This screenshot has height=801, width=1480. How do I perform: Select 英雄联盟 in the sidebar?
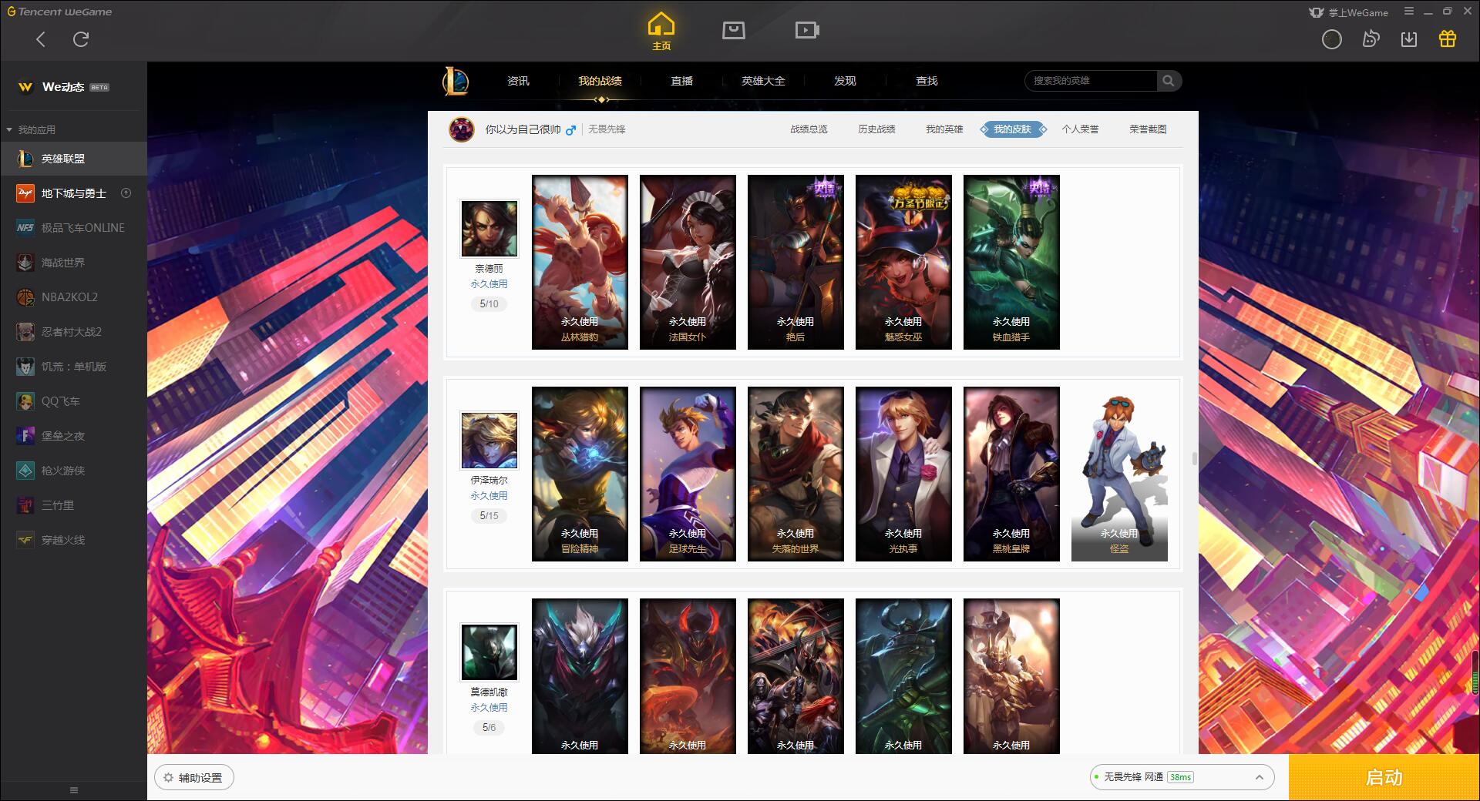(x=73, y=159)
